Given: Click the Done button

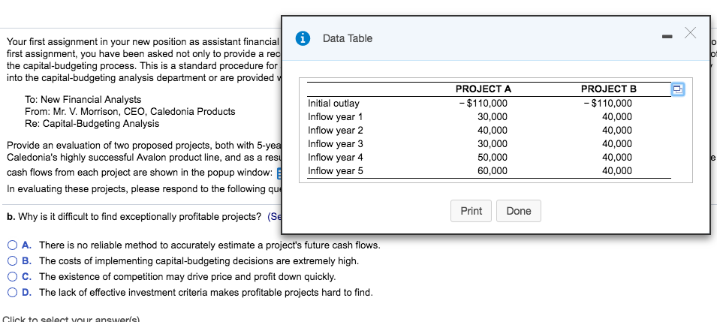Looking at the screenshot, I should pos(519,211).
